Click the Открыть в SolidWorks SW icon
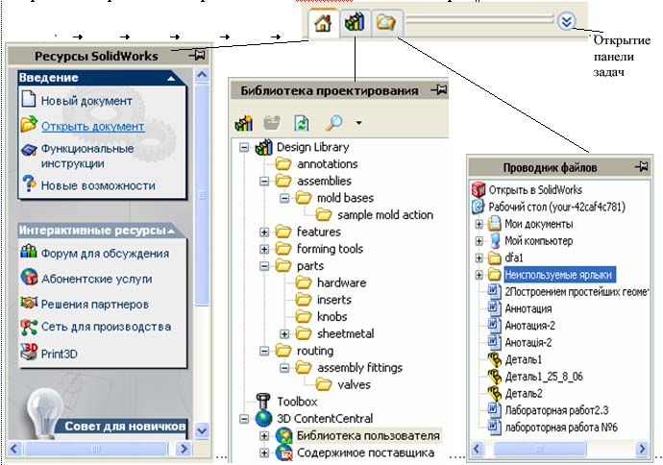 tap(479, 190)
